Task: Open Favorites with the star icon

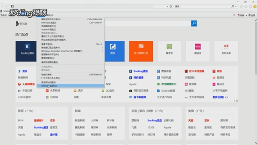Action: coord(246,7)
